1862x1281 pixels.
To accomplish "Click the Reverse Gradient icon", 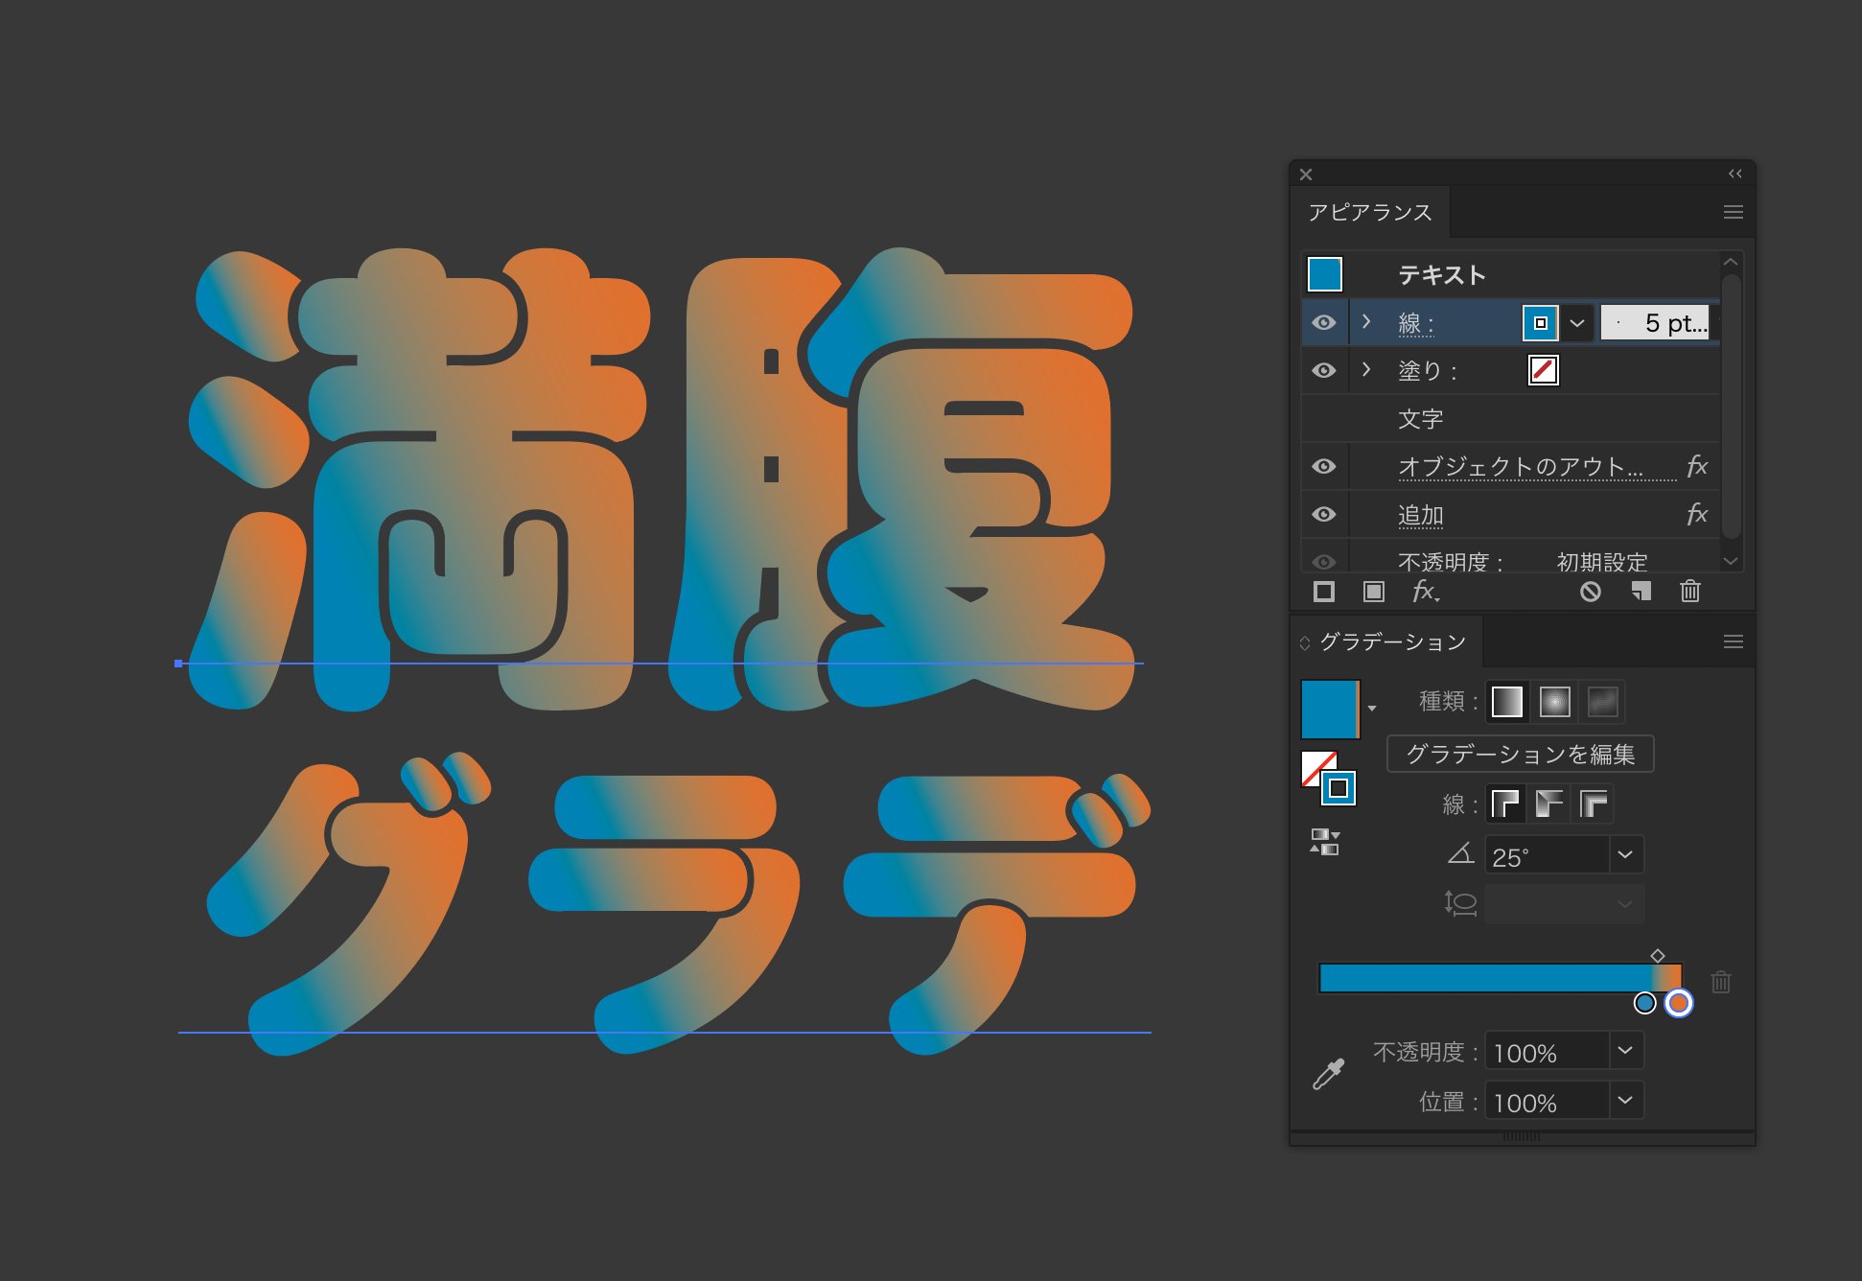I will coord(1324,842).
